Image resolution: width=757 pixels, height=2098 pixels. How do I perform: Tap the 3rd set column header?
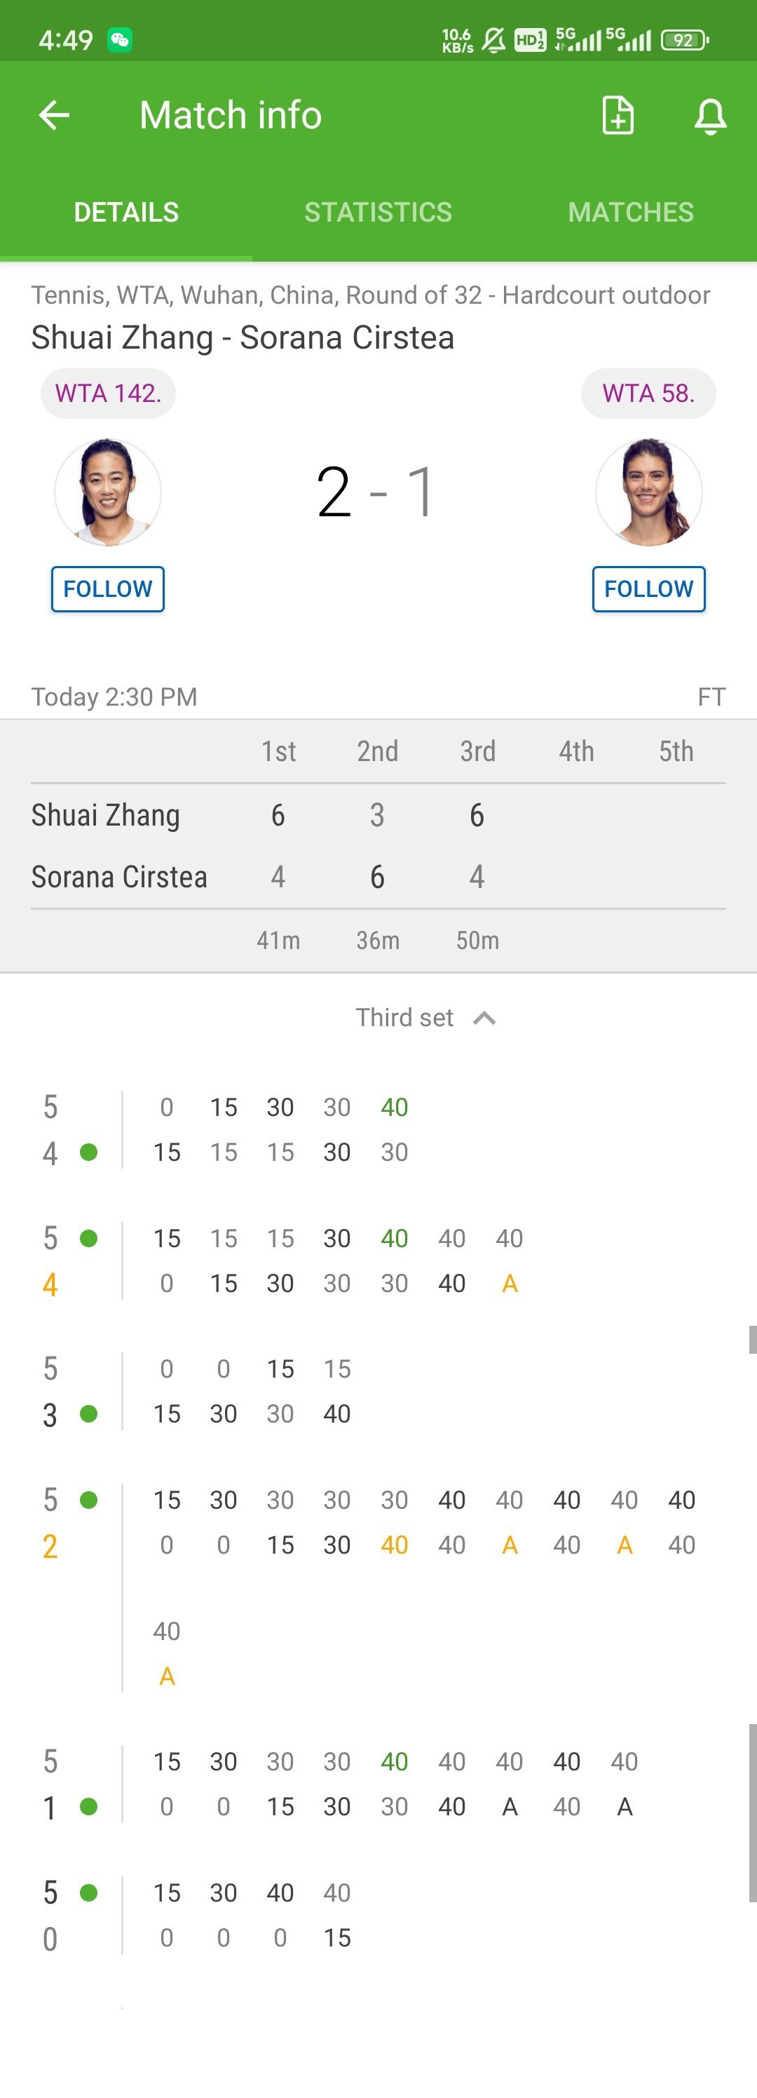pos(478,751)
